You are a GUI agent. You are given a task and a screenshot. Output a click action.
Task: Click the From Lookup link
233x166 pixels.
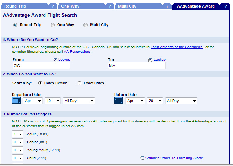[64, 60]
